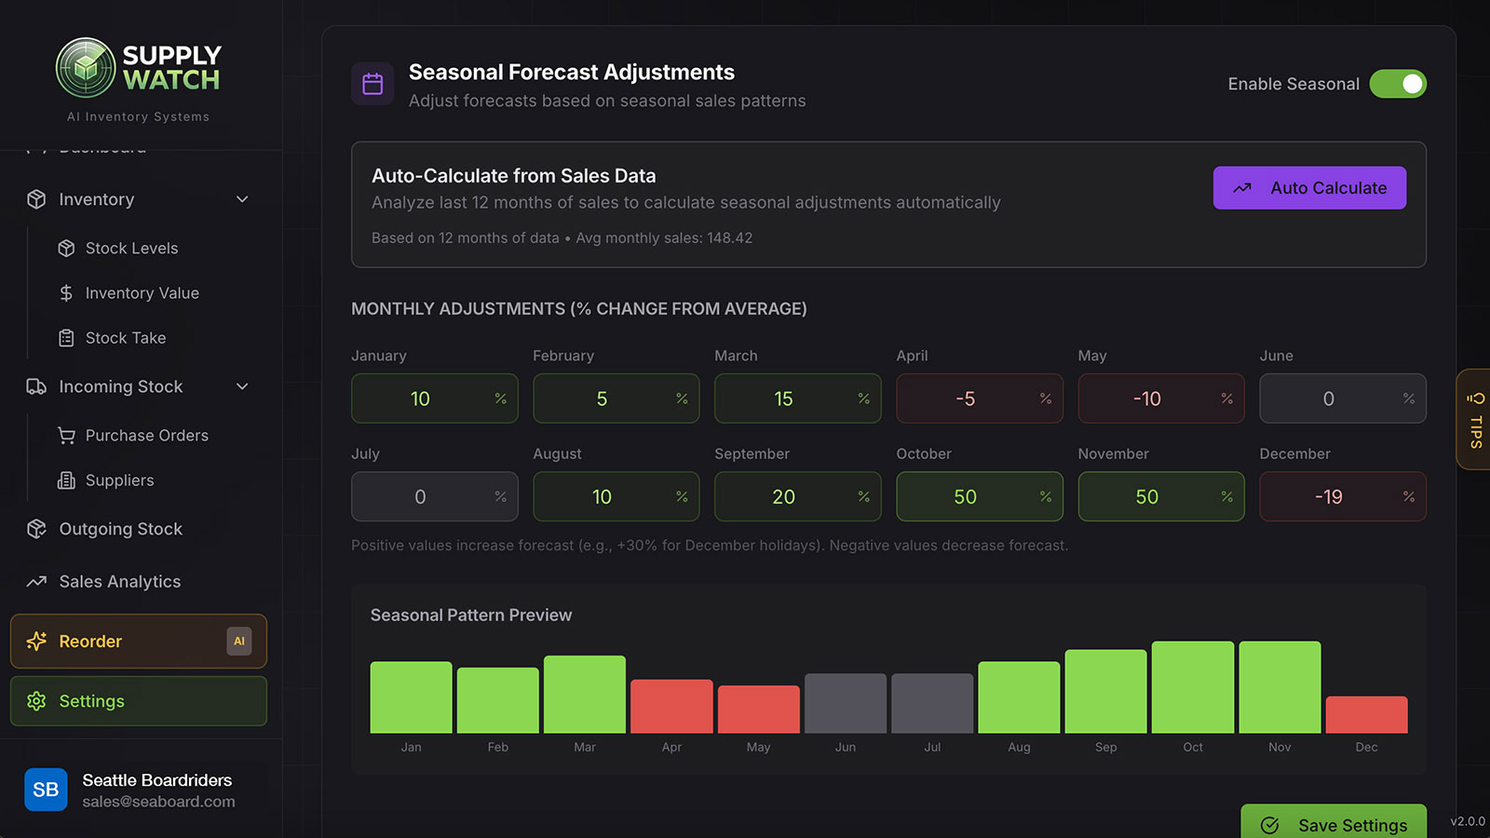This screenshot has width=1490, height=838.
Task: Open Inventory Value page
Action: (x=141, y=293)
